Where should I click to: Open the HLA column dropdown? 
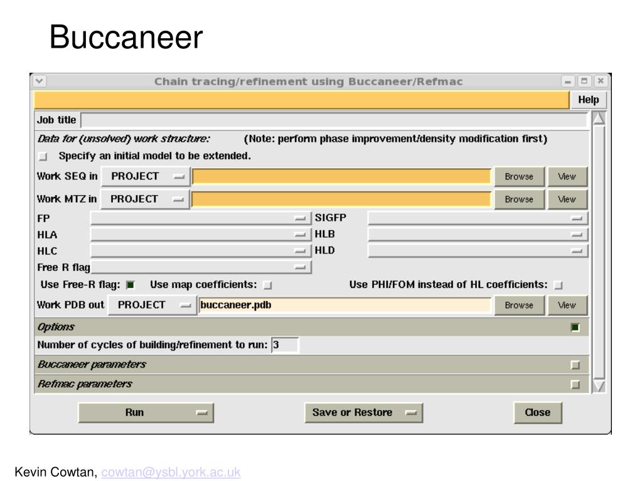[201, 235]
